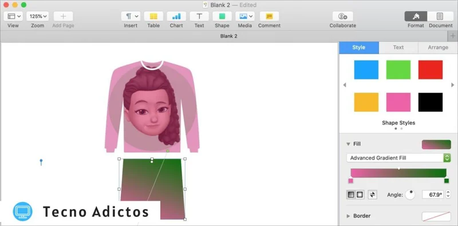Click the Fill gradient preview swatch
The height and width of the screenshot is (226, 458).
click(x=436, y=145)
